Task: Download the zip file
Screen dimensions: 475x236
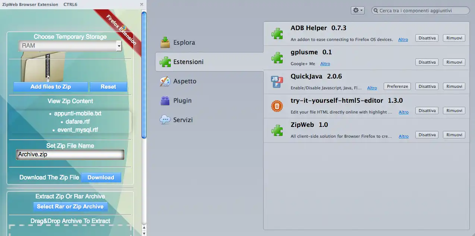Action: tap(101, 178)
